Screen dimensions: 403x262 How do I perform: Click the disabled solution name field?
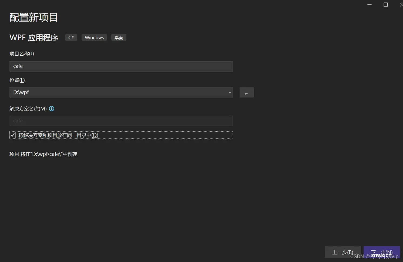pos(121,121)
